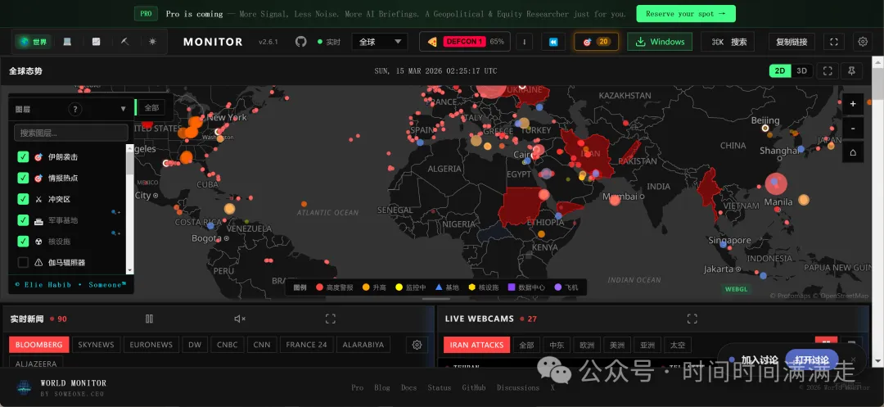Open the finance chart variant icon
Image resolution: width=884 pixels, height=407 pixels.
[x=96, y=42]
